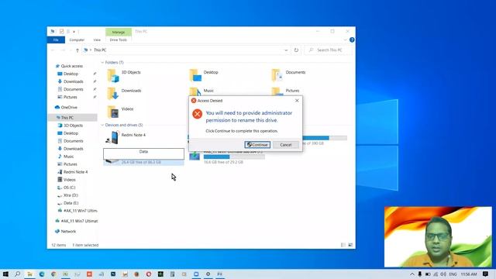Switch to details view layout icon
The width and height of the screenshot is (496, 279).
pos(343,245)
